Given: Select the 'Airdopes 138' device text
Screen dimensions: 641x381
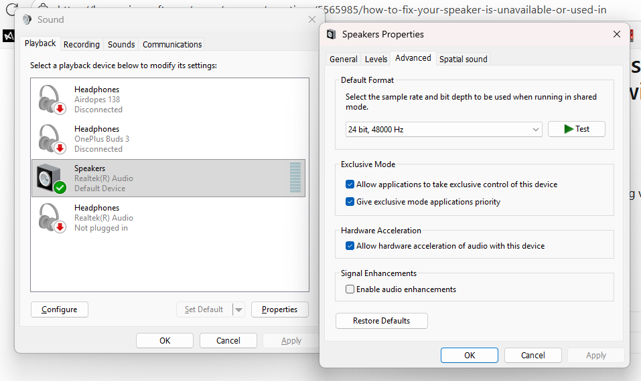Looking at the screenshot, I should click(97, 100).
